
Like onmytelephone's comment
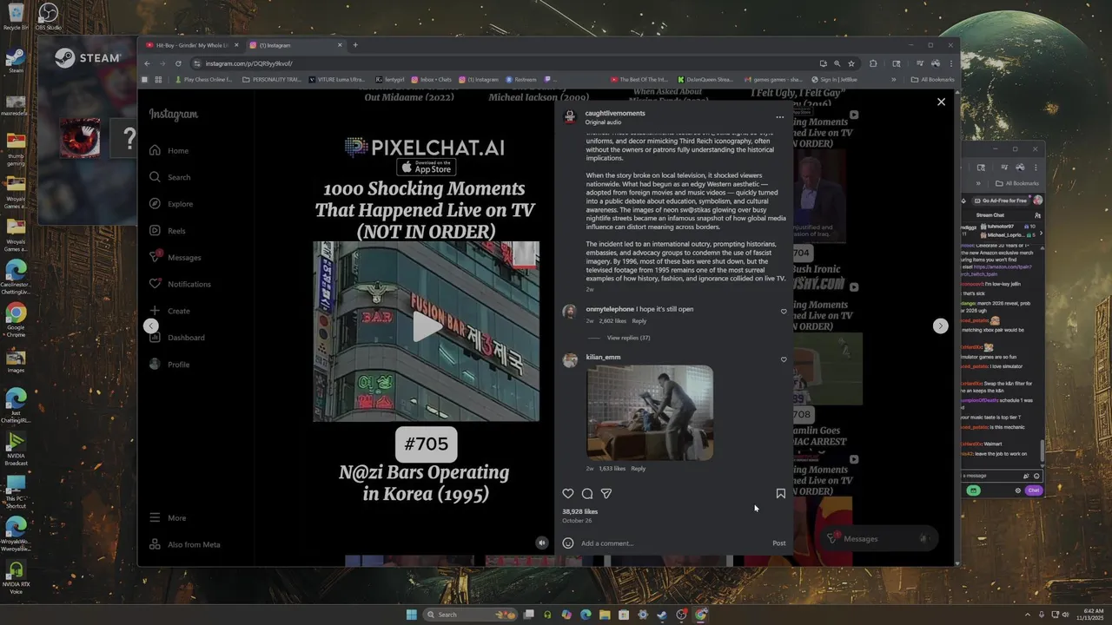click(784, 312)
